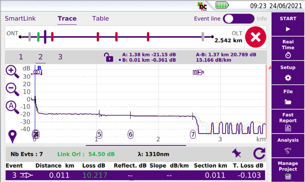Click the purple pushpin icon
Screen dimensions: 305x182
(x=236, y=154)
